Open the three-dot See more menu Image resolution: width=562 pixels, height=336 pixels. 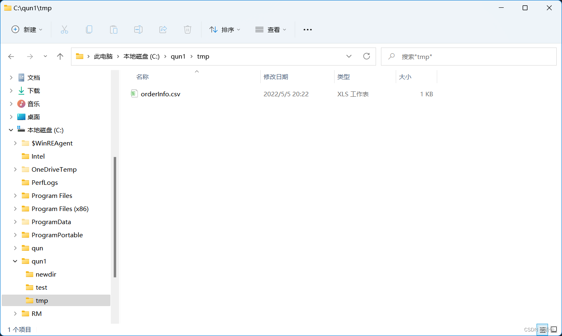[307, 30]
